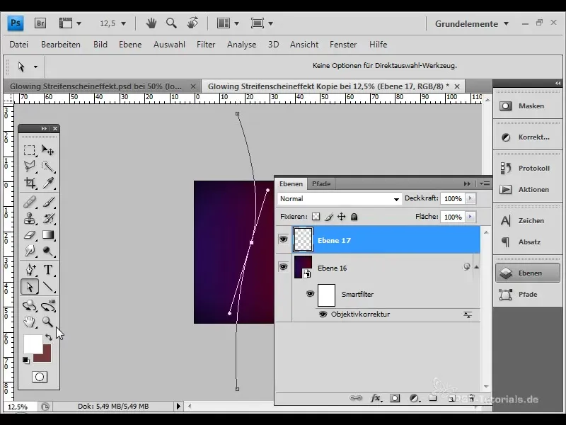Swap foreground and background colors
The height and width of the screenshot is (425, 566).
(49, 337)
